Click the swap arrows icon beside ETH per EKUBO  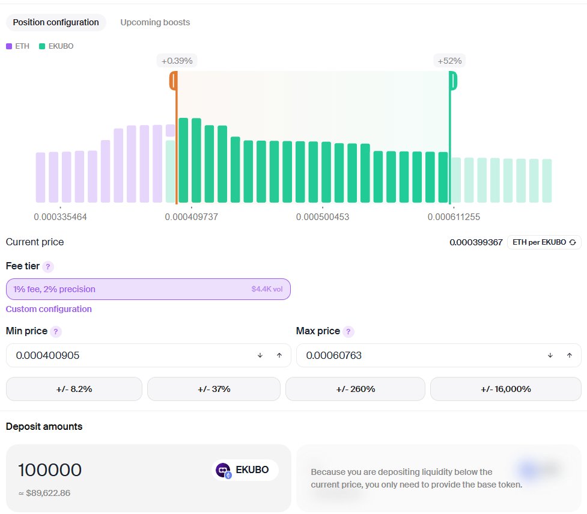pos(573,242)
